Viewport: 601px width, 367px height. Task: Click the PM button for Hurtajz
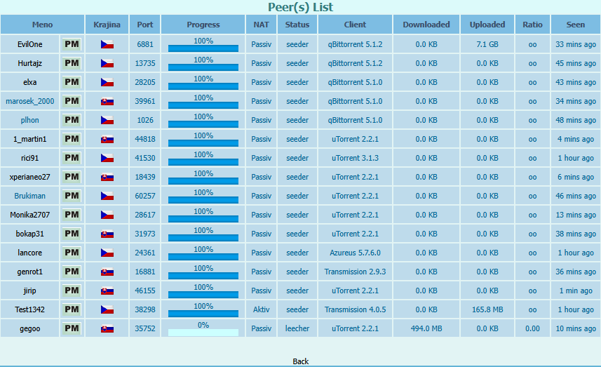coord(72,63)
